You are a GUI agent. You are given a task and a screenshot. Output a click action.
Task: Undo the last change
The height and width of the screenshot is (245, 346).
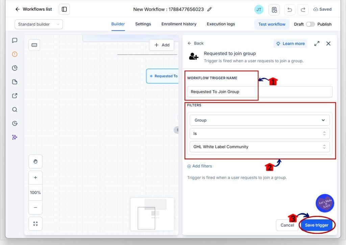290,10
